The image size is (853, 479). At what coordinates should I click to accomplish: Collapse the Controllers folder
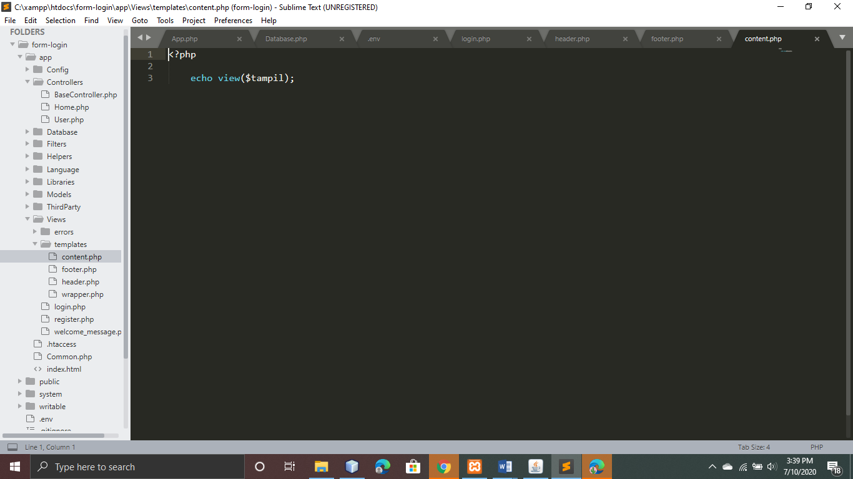pos(27,82)
